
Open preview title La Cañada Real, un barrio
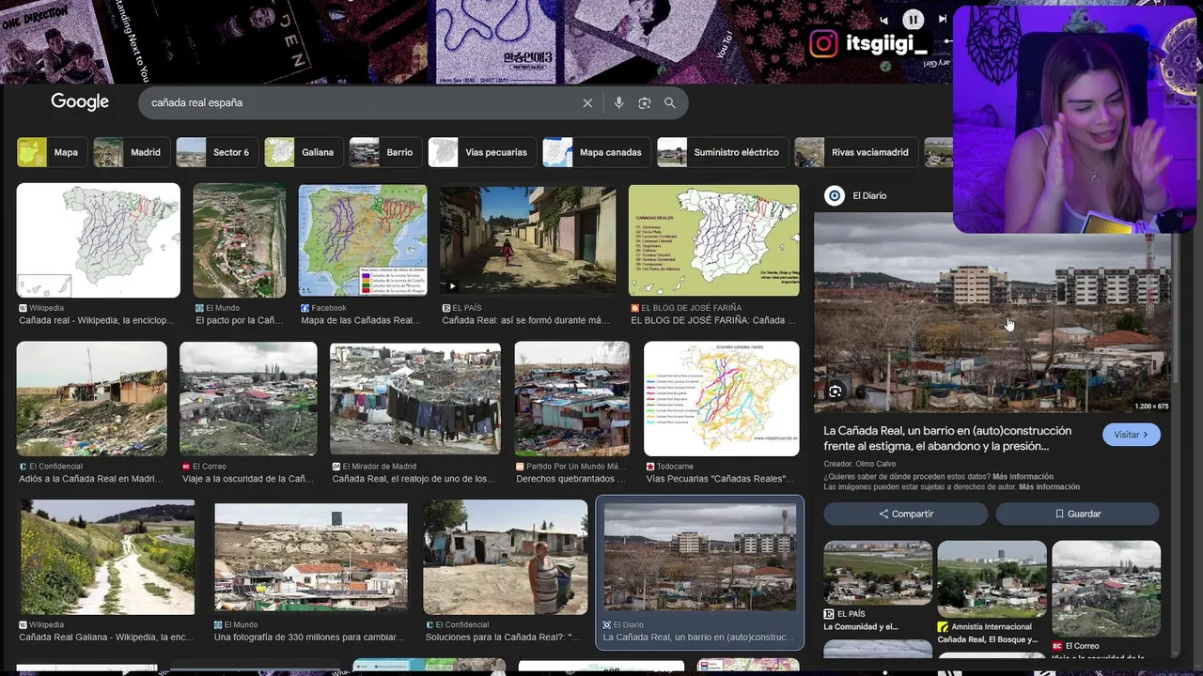947,438
